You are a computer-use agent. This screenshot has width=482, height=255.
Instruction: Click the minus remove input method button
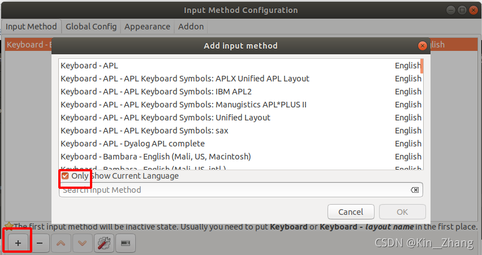click(40, 243)
